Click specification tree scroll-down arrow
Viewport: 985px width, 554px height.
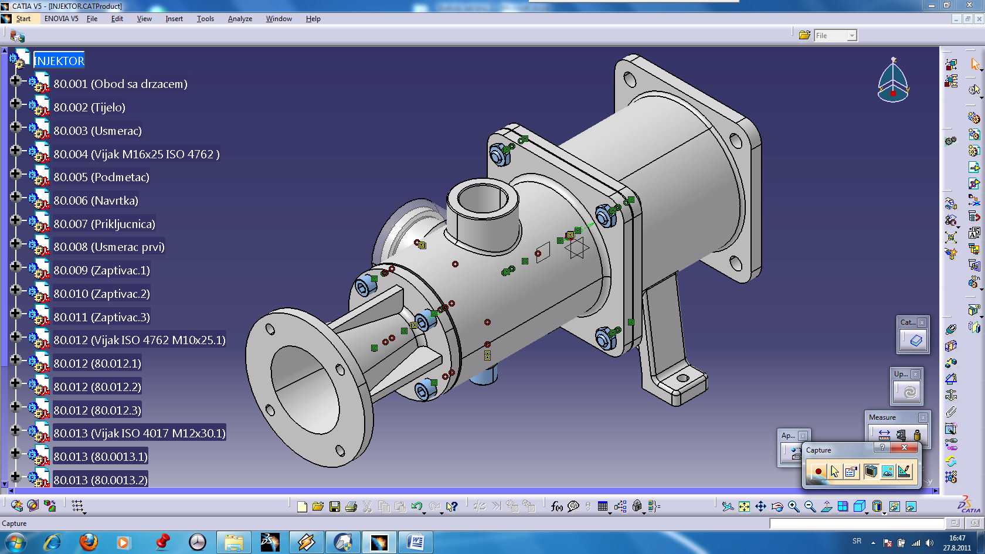[4, 484]
